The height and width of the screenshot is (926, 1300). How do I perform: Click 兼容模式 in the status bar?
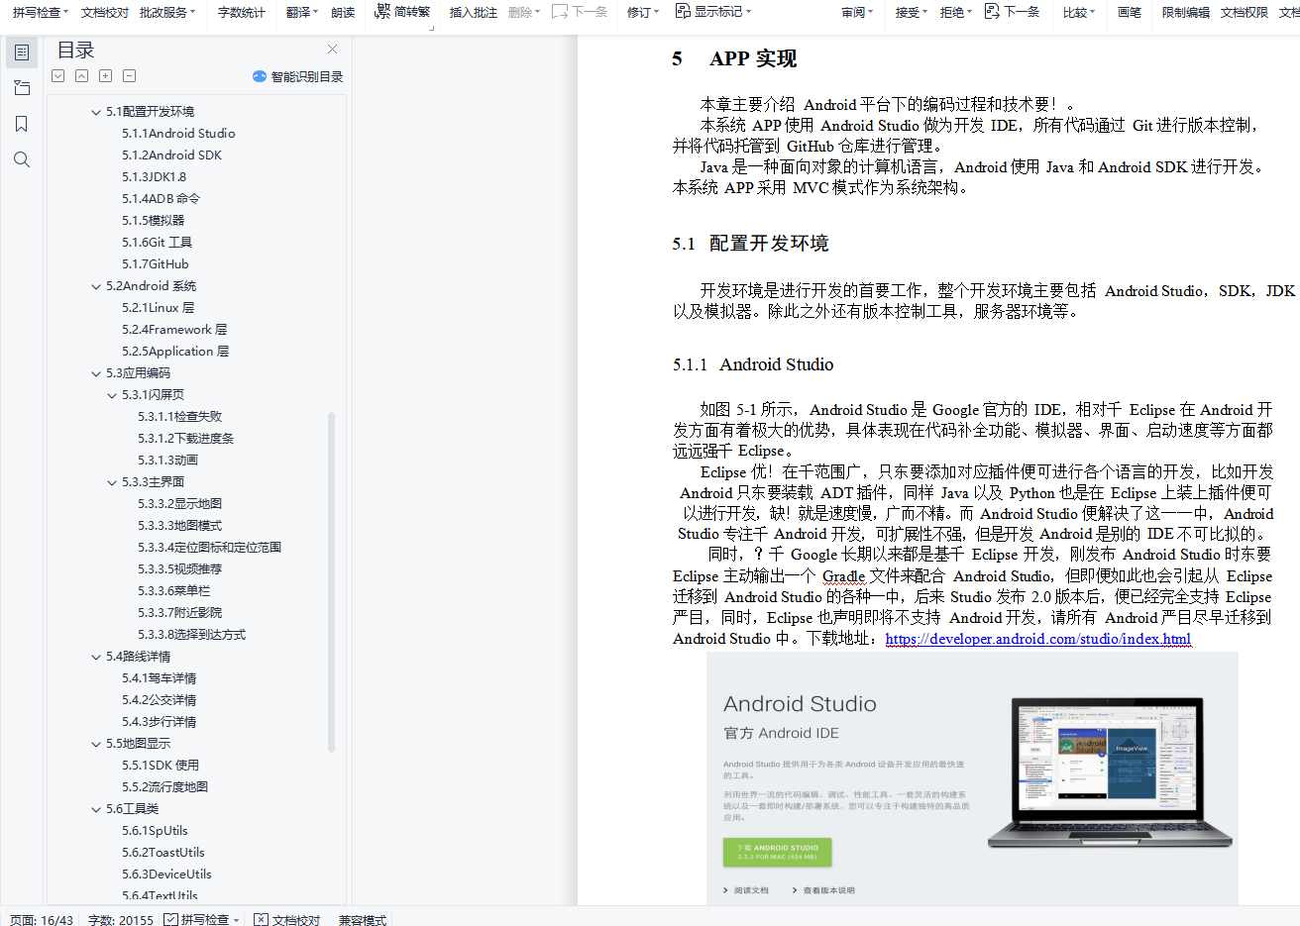click(x=363, y=920)
